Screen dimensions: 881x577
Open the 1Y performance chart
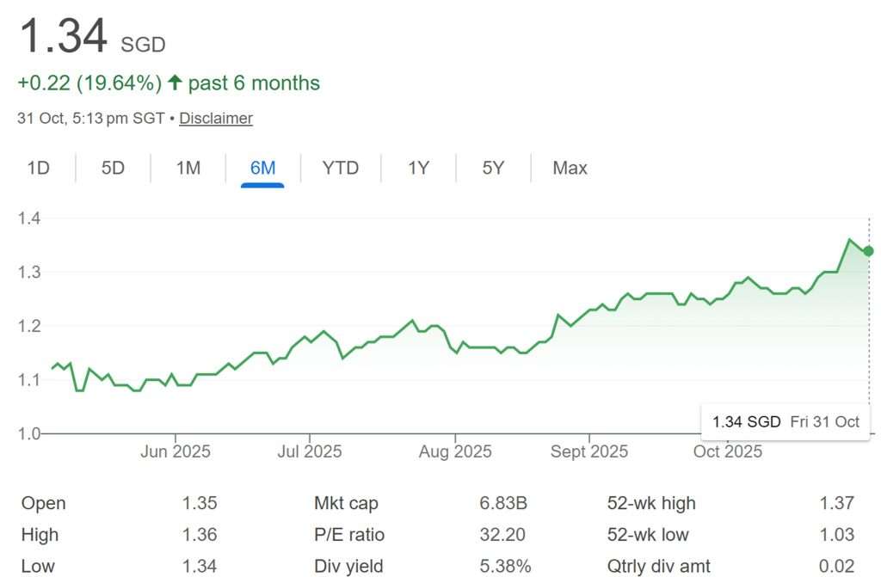(417, 168)
